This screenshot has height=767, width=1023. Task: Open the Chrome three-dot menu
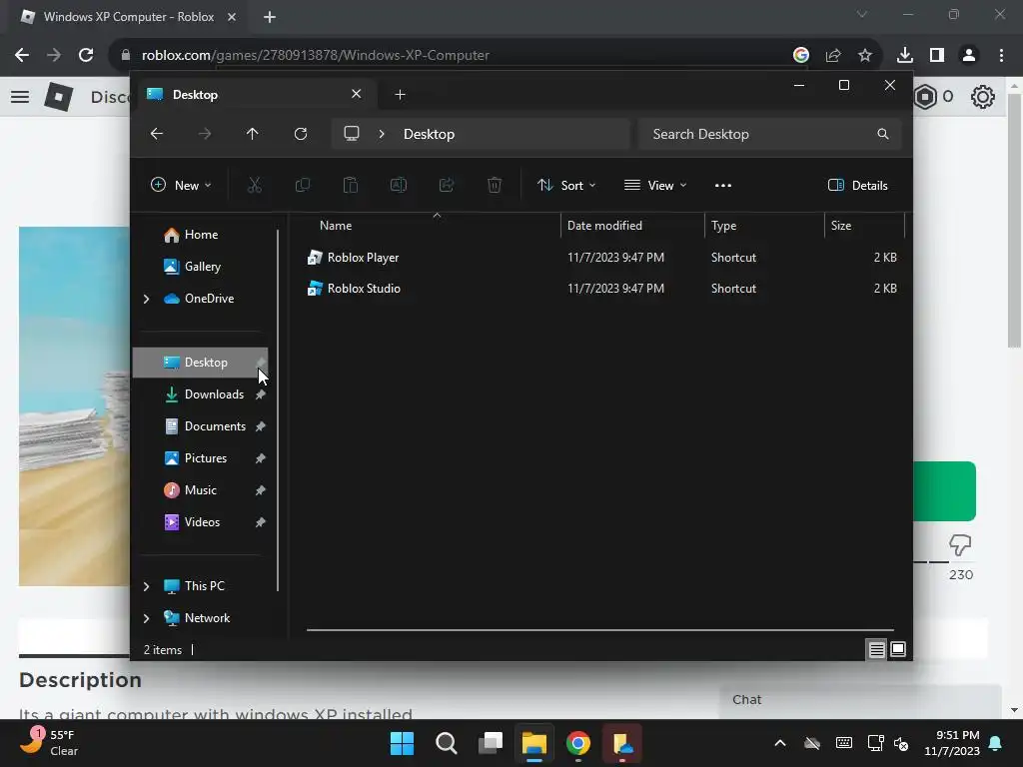tap(1001, 55)
